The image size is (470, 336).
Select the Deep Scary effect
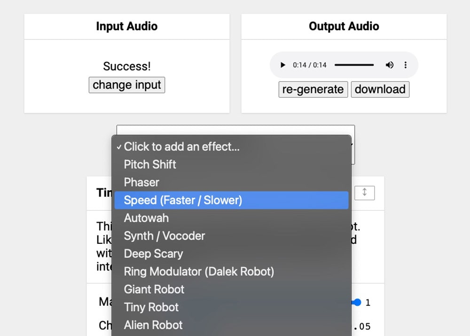click(153, 254)
